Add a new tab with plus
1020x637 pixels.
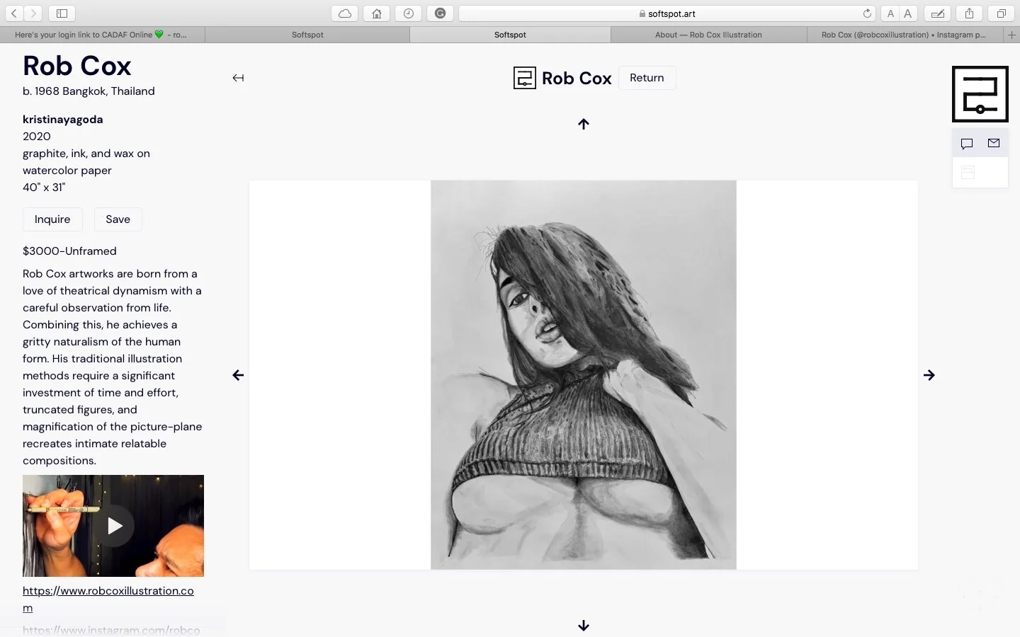pyautogui.click(x=1011, y=34)
